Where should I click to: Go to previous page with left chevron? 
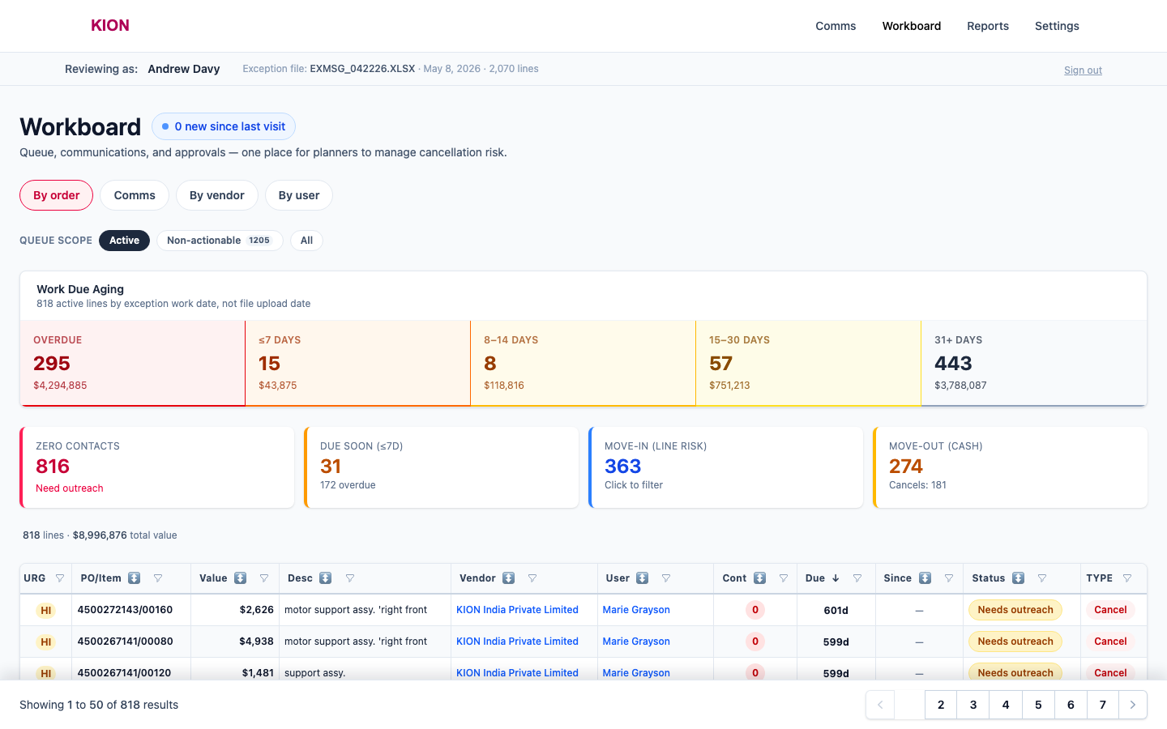[x=880, y=705]
